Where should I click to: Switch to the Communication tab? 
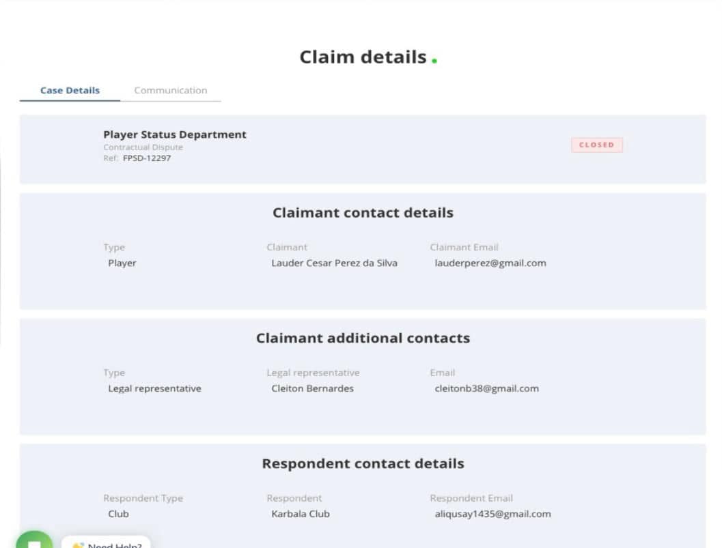click(x=170, y=90)
